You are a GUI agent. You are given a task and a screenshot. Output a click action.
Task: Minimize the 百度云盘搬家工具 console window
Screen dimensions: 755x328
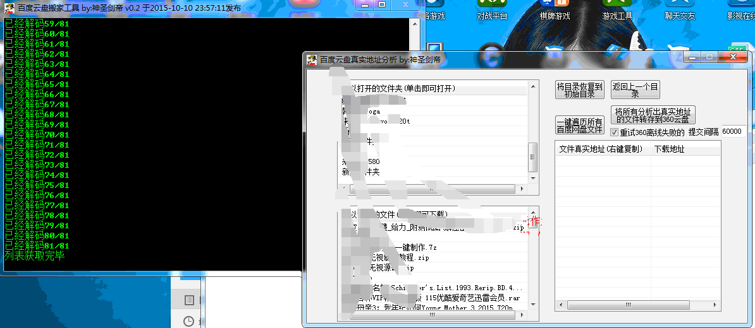[x=366, y=4]
